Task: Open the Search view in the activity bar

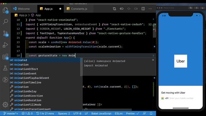Action: pos(5,22)
